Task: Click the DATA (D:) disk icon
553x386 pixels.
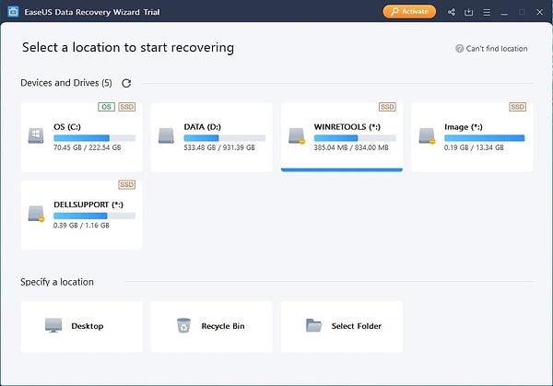Action: click(x=166, y=136)
